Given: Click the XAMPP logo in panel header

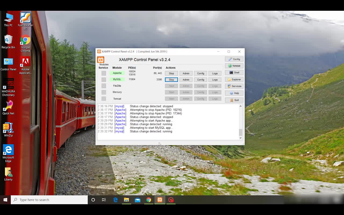Looking at the screenshot, I should coord(101,60).
